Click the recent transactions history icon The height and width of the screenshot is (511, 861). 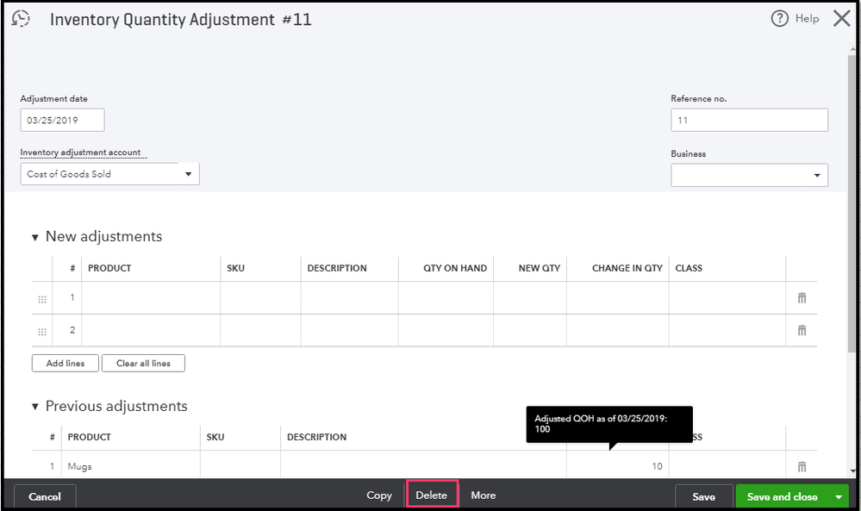21,19
